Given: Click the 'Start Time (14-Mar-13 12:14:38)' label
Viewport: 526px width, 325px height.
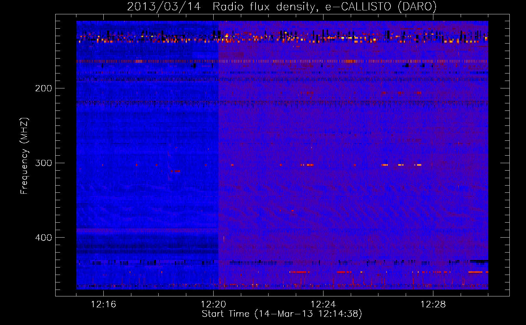Looking at the screenshot, I should coord(282,314).
